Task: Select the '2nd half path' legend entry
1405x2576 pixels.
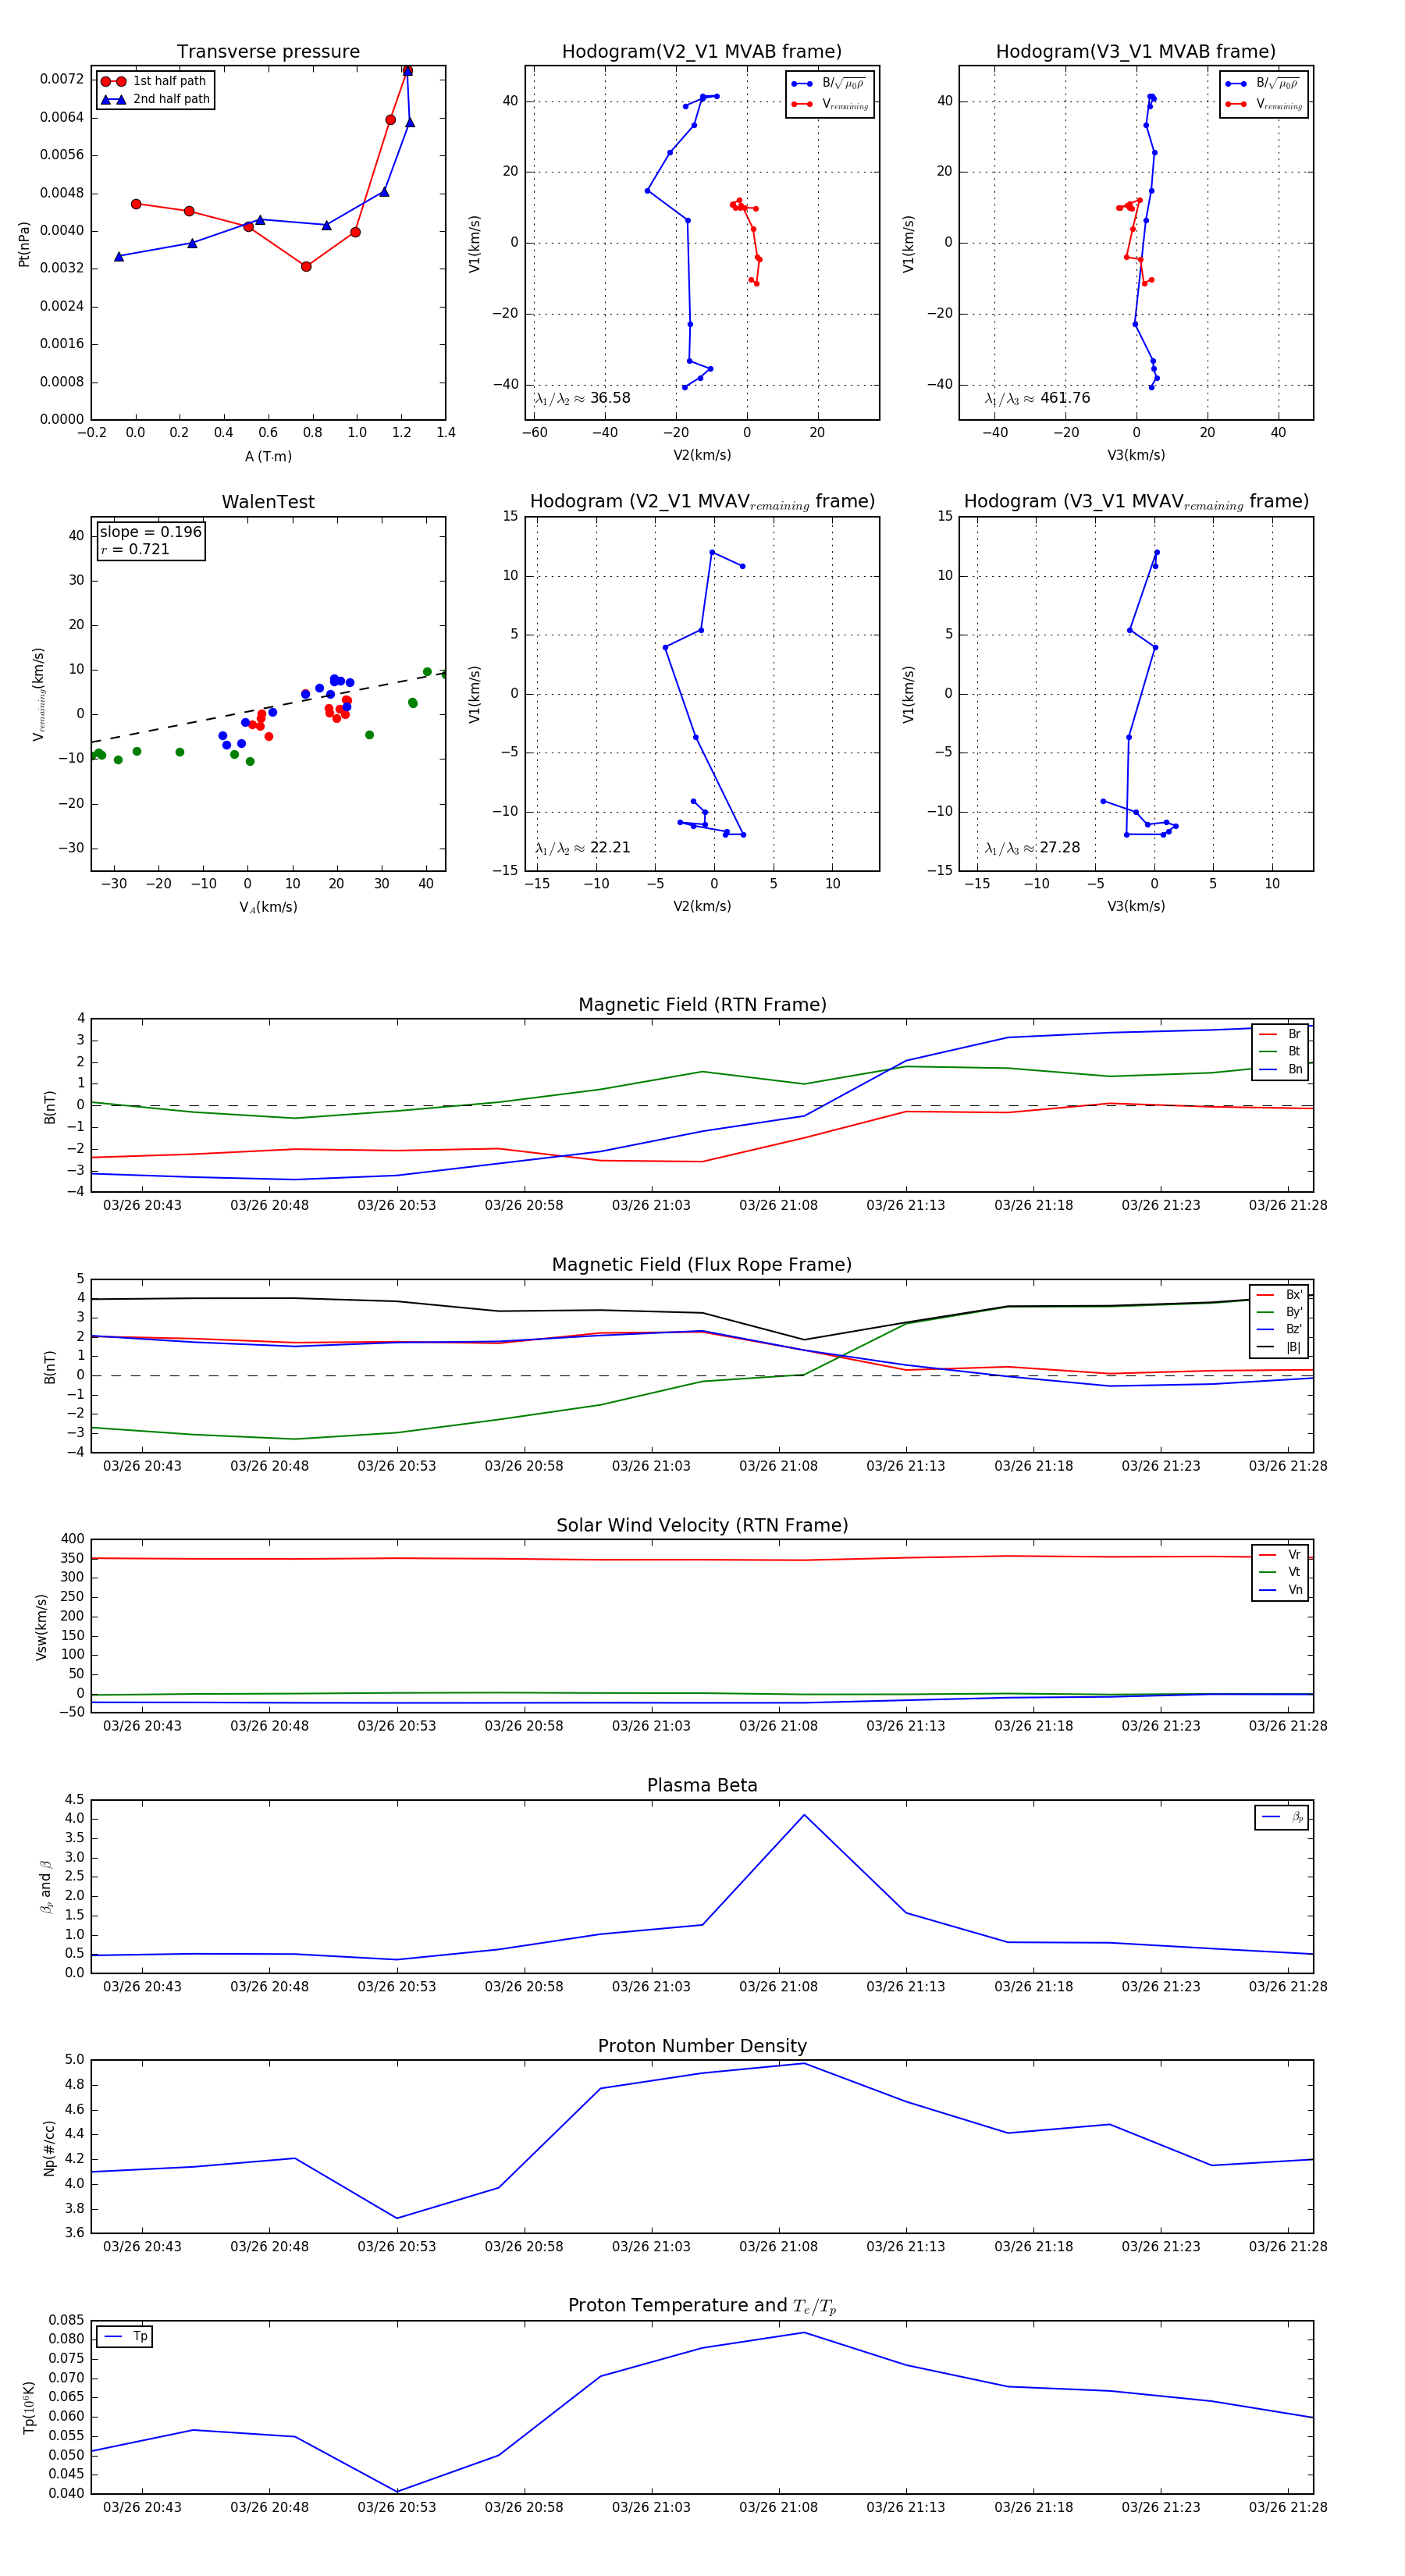Action: (x=155, y=99)
